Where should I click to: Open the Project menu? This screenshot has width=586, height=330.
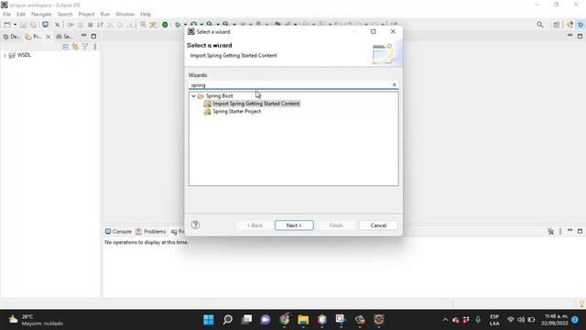point(86,15)
